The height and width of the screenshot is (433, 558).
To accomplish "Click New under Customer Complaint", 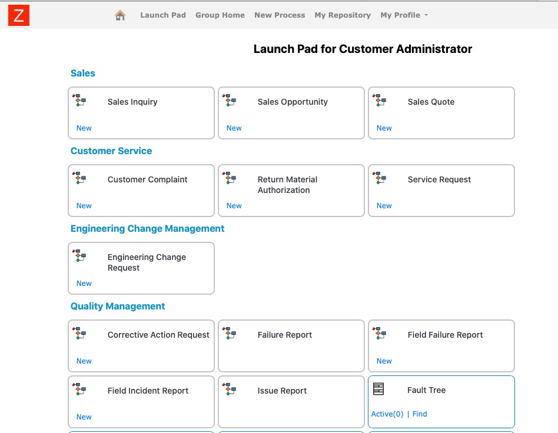I will coord(84,206).
